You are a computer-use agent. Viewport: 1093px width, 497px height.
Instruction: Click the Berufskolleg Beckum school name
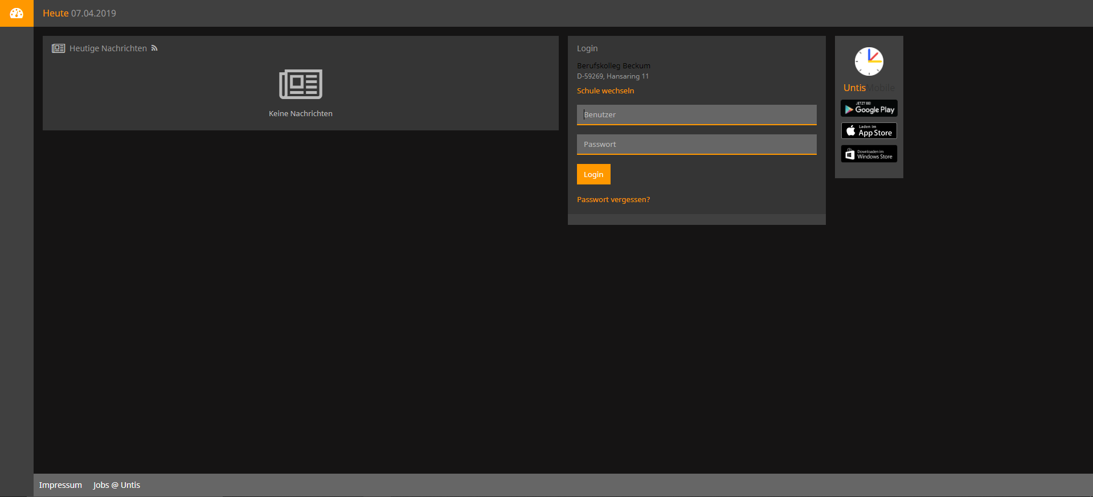coord(613,66)
